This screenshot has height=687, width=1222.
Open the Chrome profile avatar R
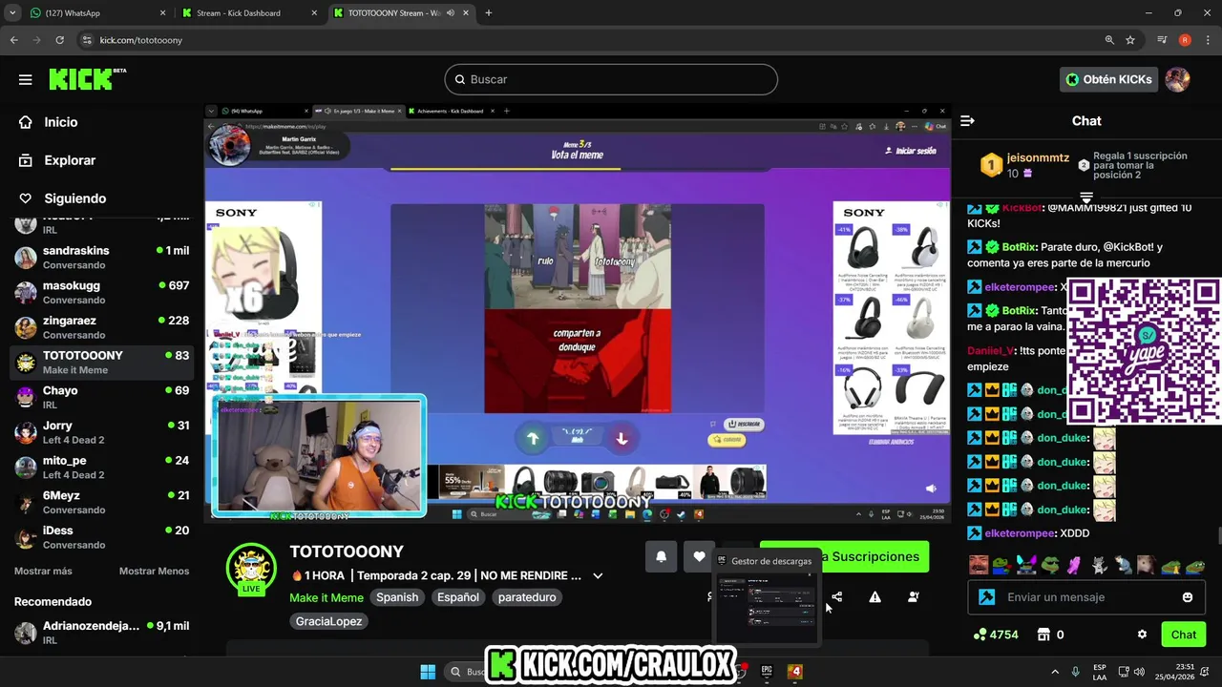(x=1185, y=40)
